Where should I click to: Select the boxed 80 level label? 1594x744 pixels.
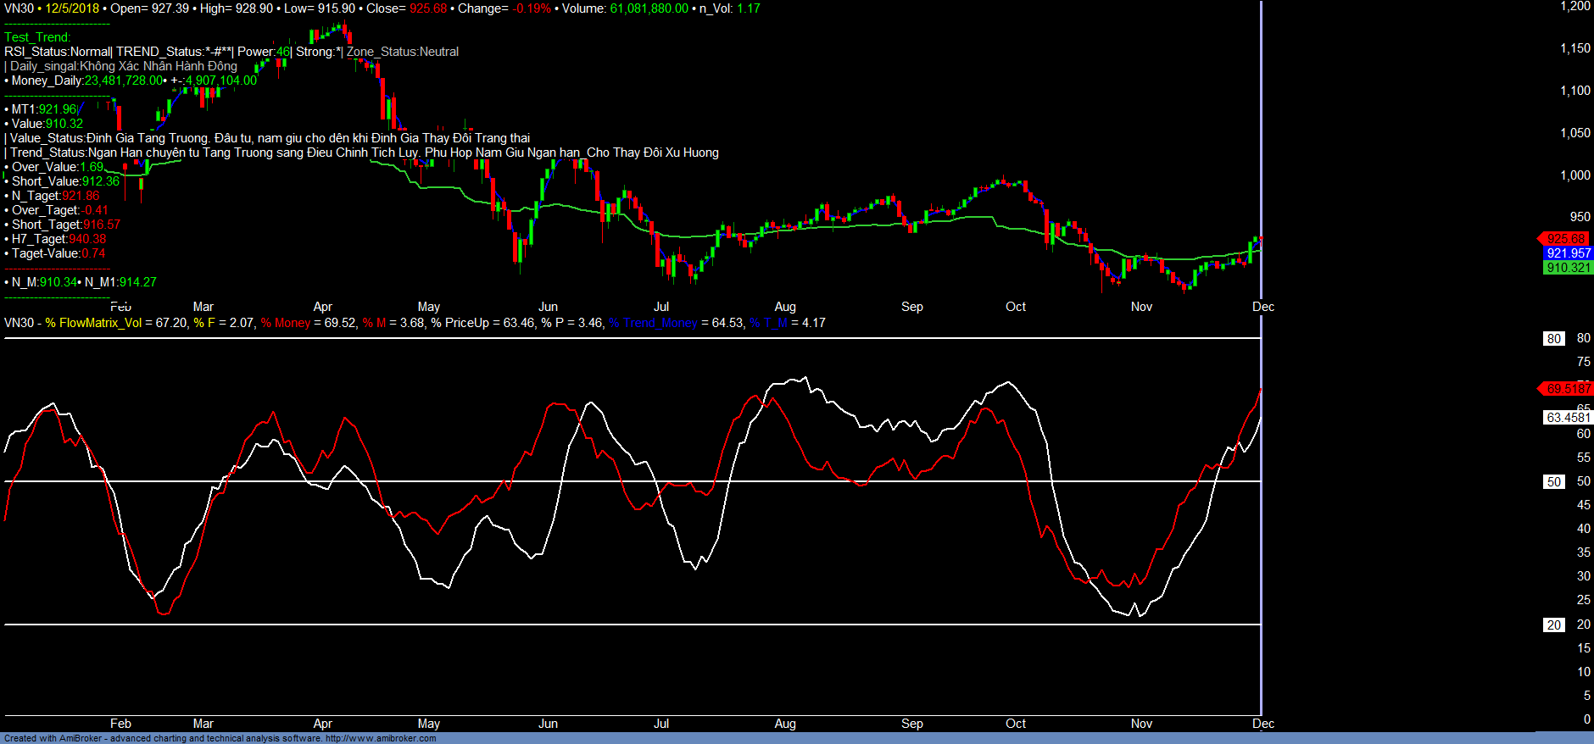pos(1553,339)
